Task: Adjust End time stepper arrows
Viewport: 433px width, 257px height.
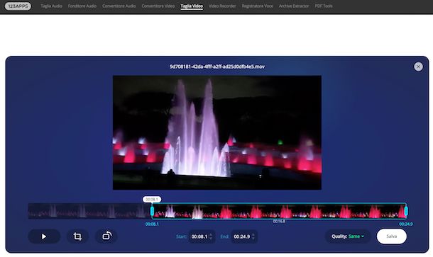Action: click(253, 236)
